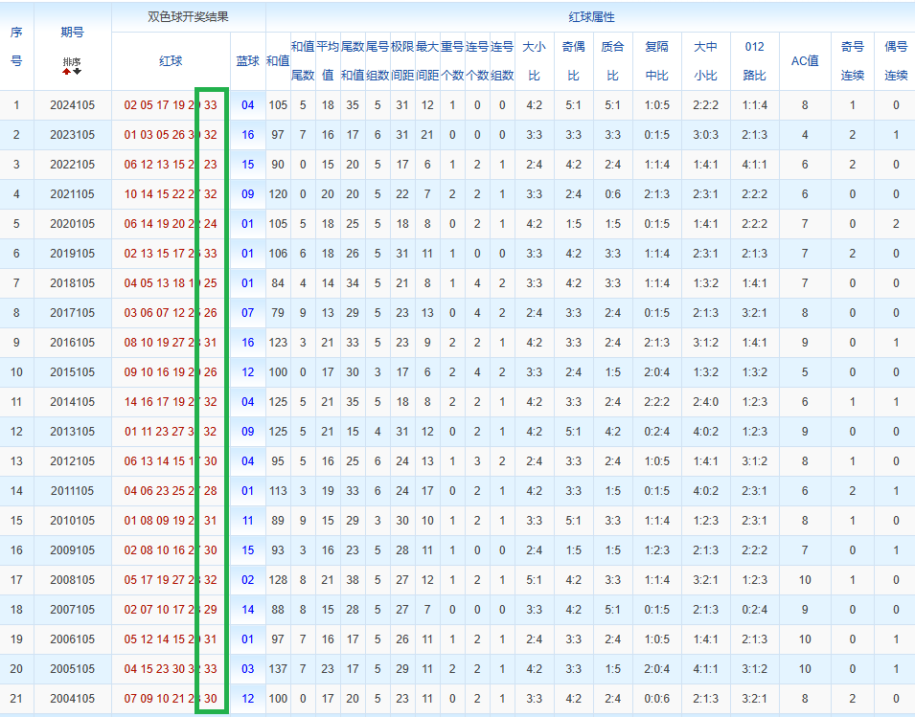Select issue number 2016105
The image size is (915, 717).
point(73,343)
